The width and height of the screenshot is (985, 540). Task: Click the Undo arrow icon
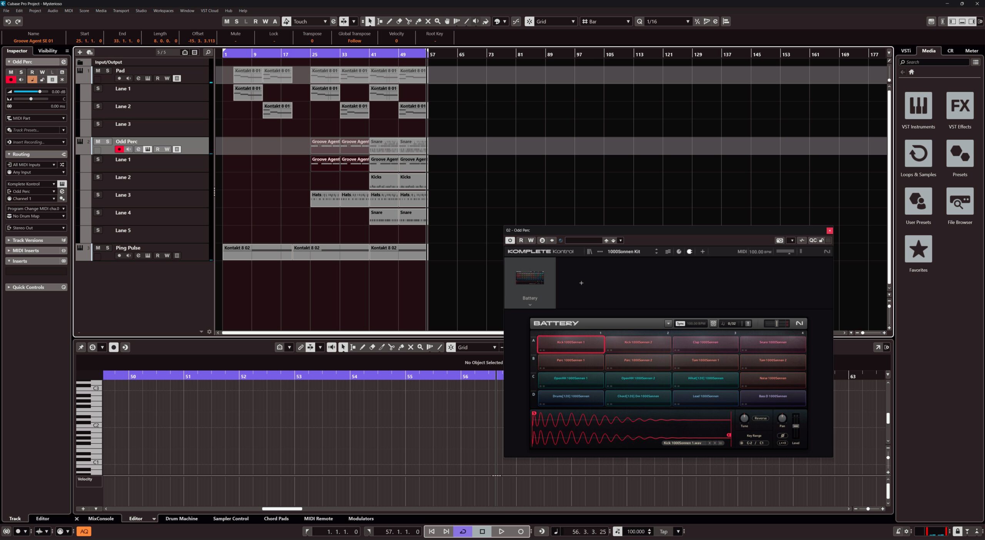pos(8,22)
